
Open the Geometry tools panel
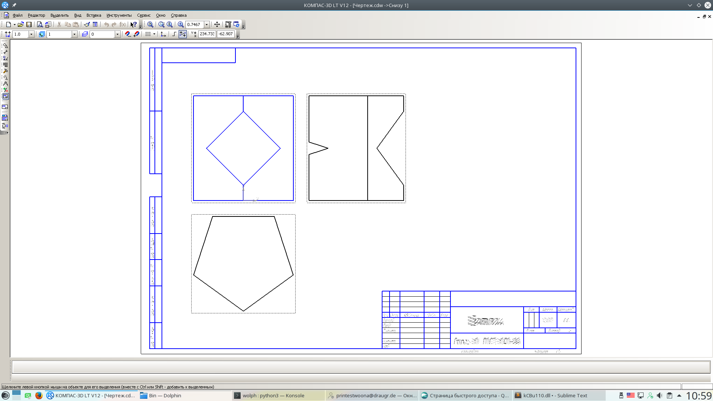click(x=5, y=45)
